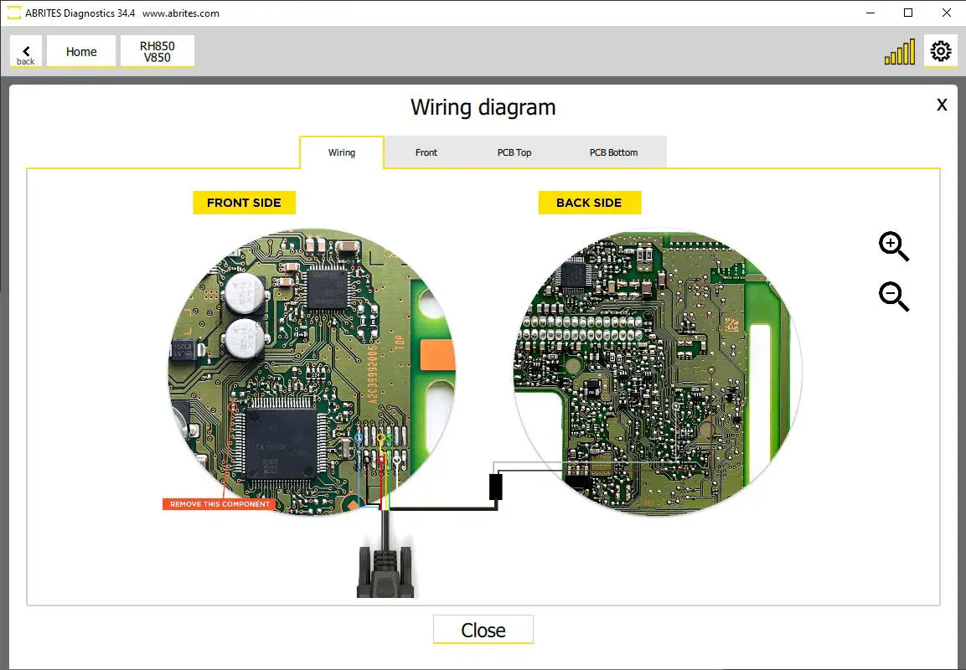
Task: Open the RH850 V850 section
Action: [x=158, y=51]
